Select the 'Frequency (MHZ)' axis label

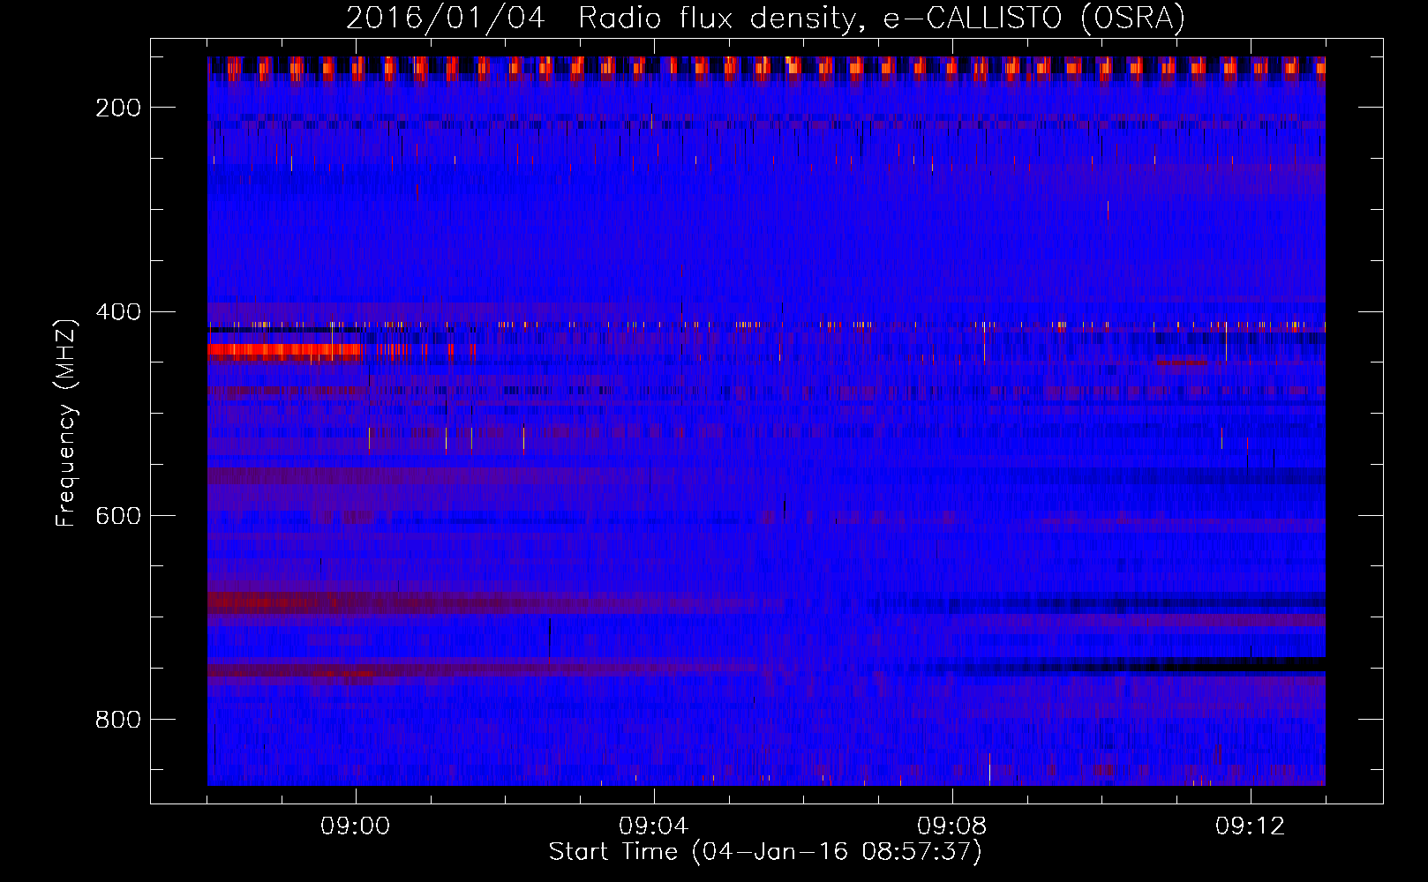click(66, 422)
